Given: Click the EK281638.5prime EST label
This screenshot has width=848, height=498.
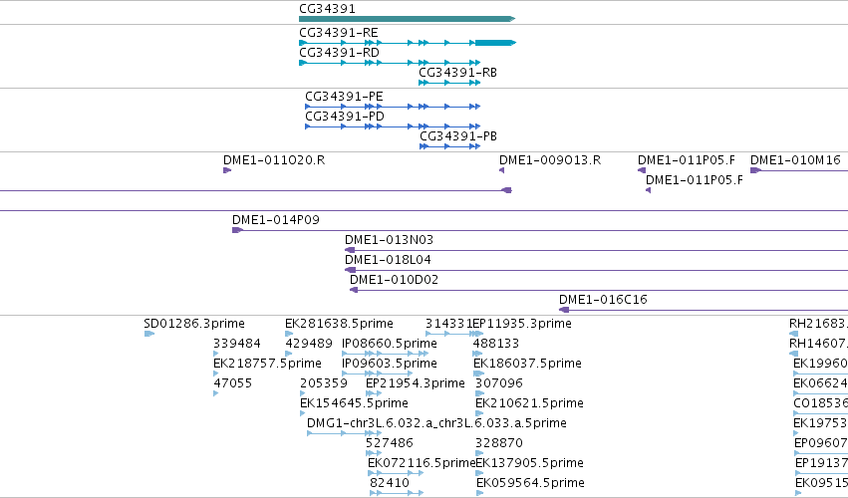Looking at the screenshot, I should coord(339,324).
